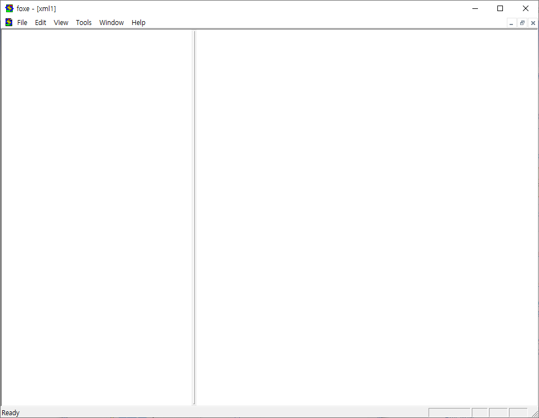Close the xml1 document child window
Screen dimensions: 539x418
(x=533, y=23)
